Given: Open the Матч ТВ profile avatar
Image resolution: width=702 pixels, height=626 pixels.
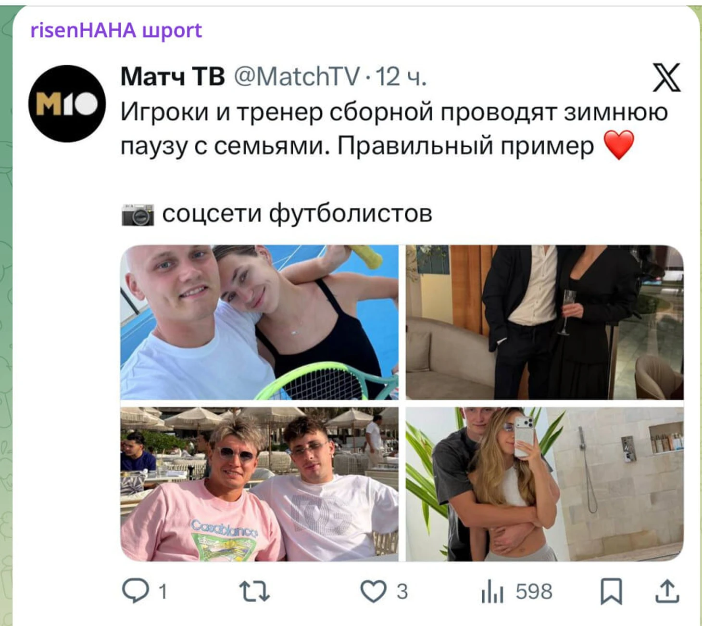Looking at the screenshot, I should point(67,103).
